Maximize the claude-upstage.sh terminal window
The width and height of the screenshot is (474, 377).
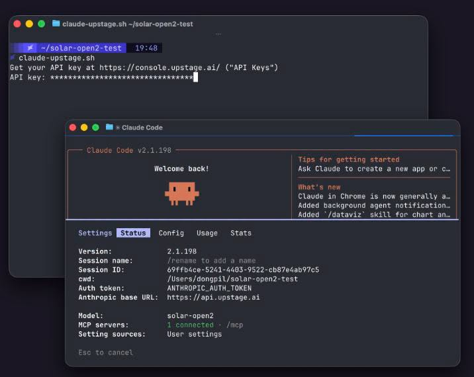coord(42,24)
